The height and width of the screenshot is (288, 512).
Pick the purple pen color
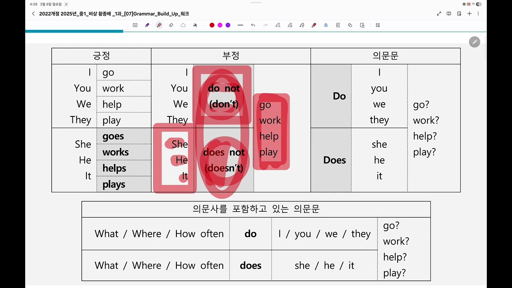[228, 25]
